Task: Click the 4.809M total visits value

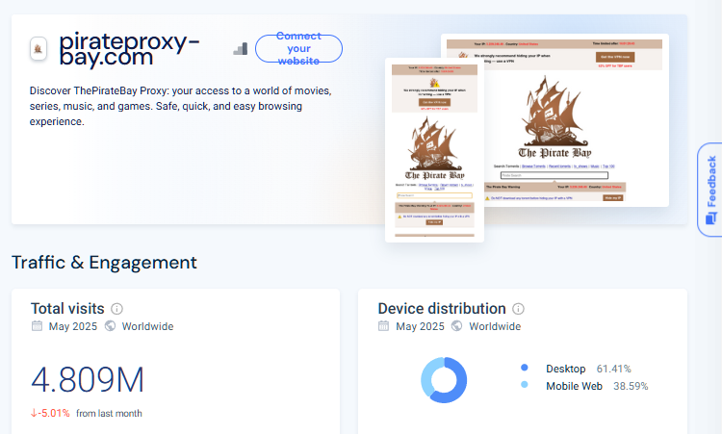Action: click(x=88, y=380)
